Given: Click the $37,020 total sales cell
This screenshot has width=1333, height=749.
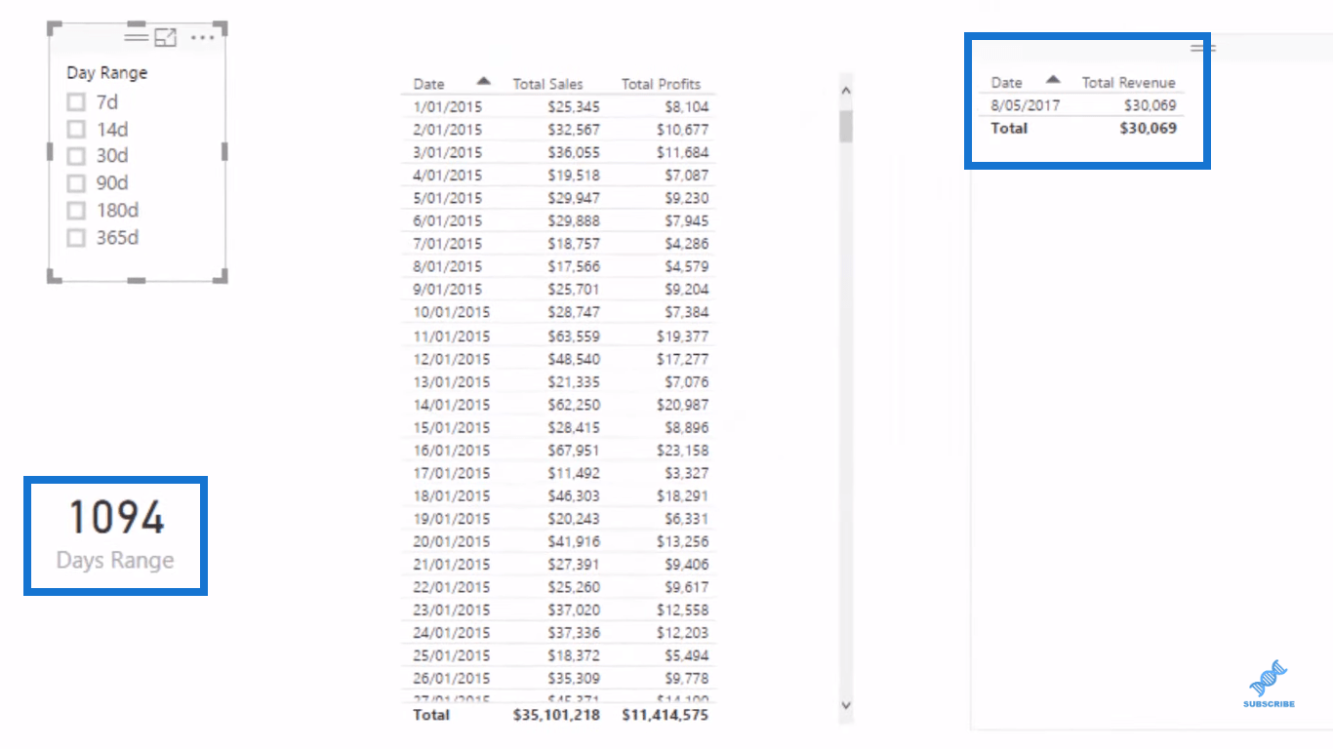Looking at the screenshot, I should (x=574, y=610).
